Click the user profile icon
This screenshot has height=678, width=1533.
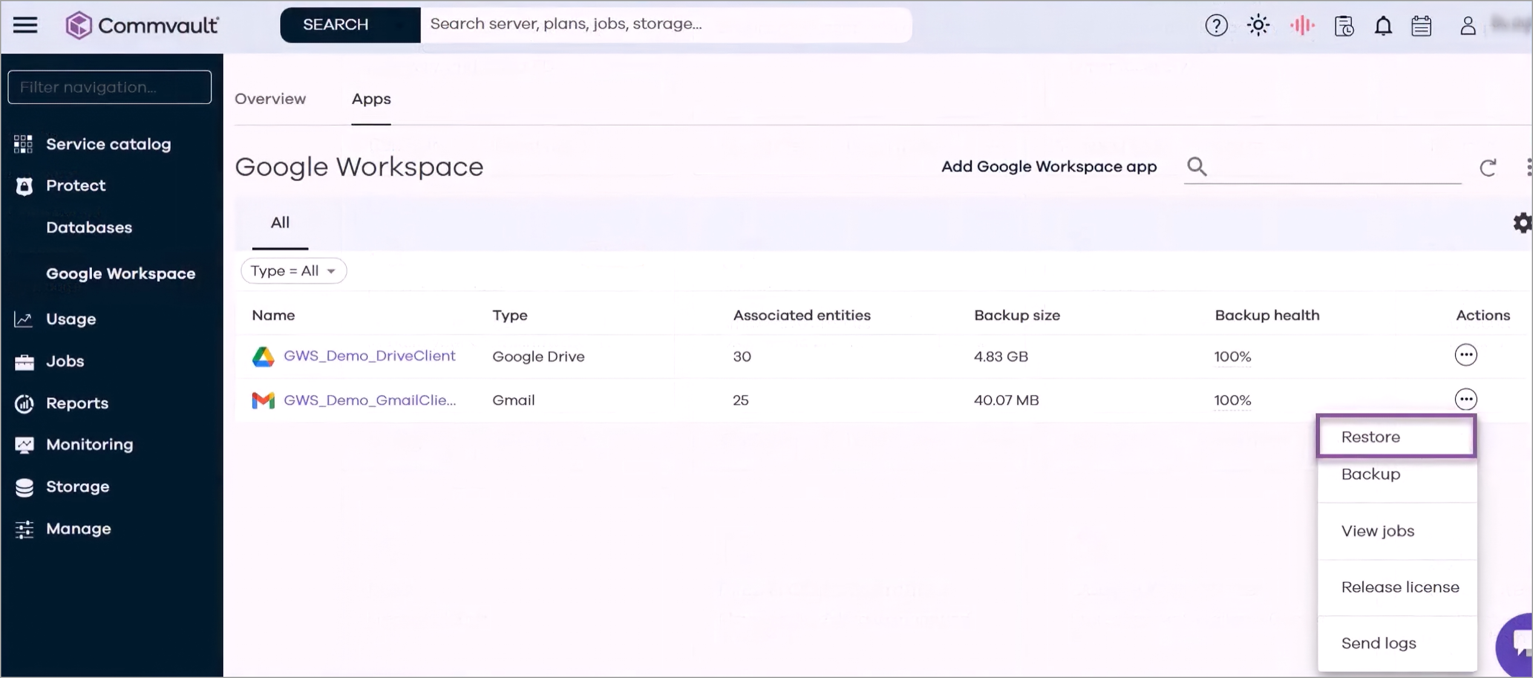(x=1468, y=26)
